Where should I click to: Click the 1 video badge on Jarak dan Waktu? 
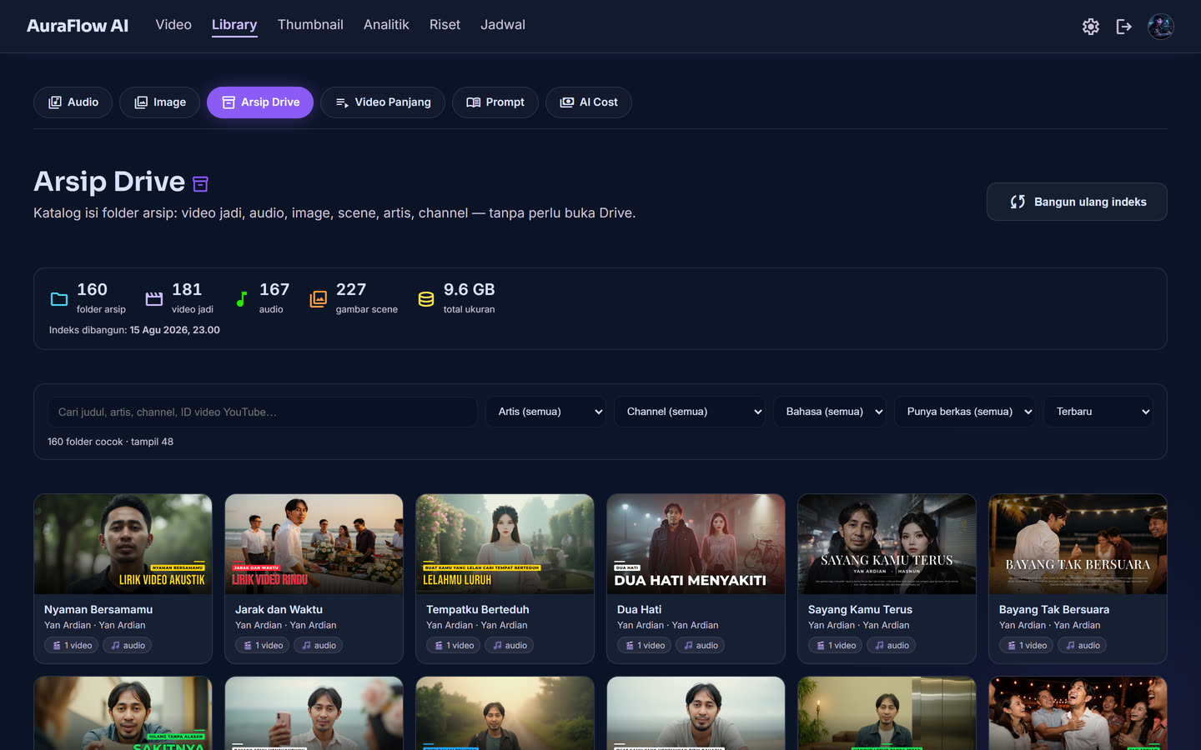[x=263, y=645]
